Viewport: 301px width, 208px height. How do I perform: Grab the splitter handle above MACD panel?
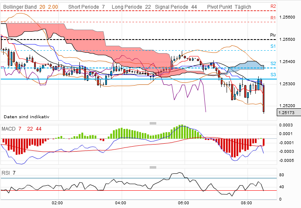click(x=153, y=123)
